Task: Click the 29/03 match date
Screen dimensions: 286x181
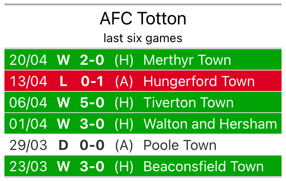Action: [28, 145]
